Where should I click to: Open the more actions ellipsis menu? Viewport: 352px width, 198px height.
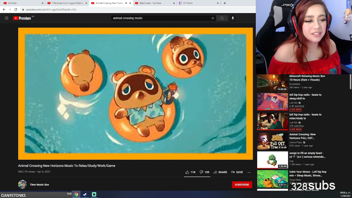pyautogui.click(x=249, y=172)
